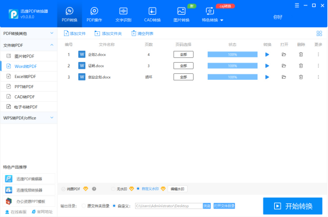
Task: Click the 在线客服 link
Action: point(16,212)
